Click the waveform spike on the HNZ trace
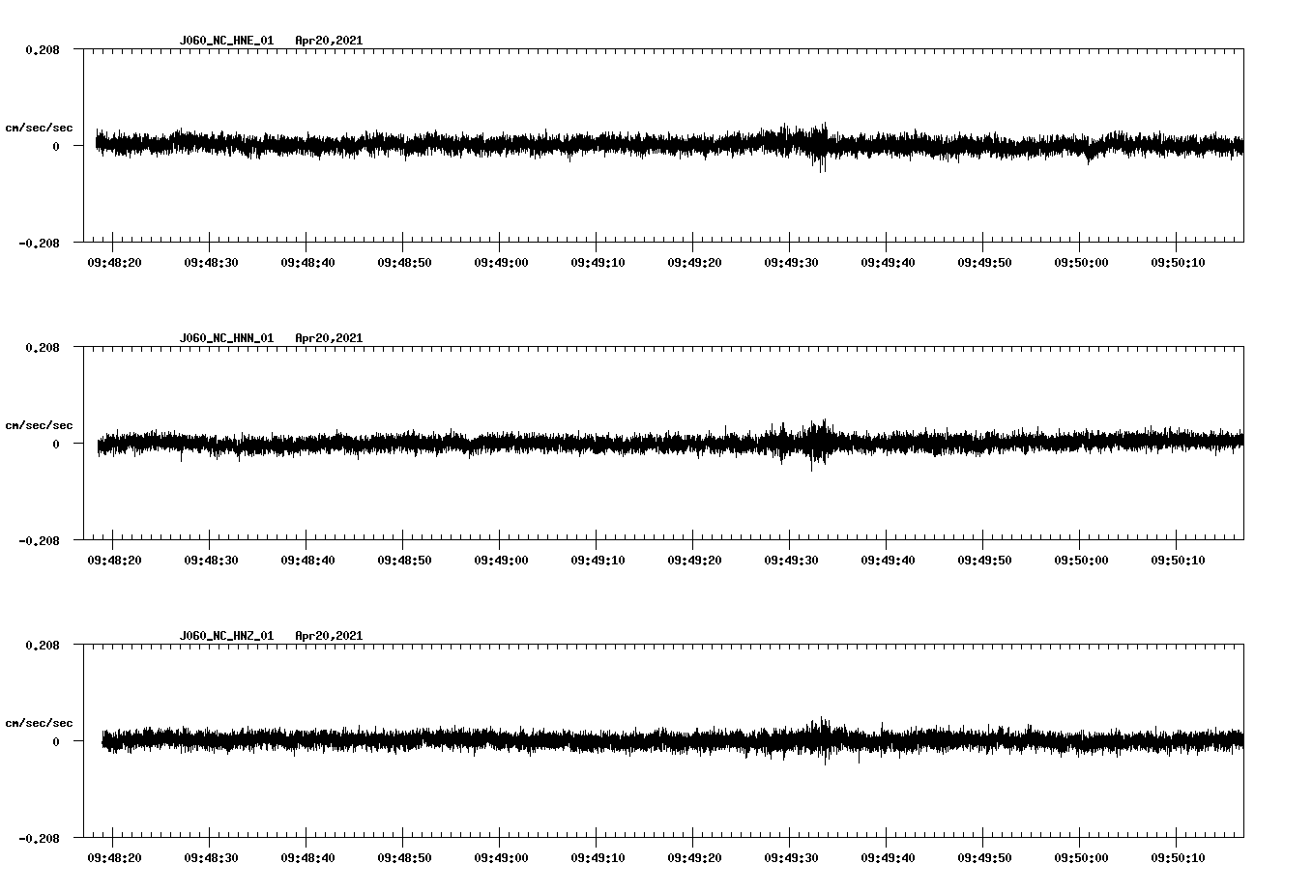 point(823,739)
